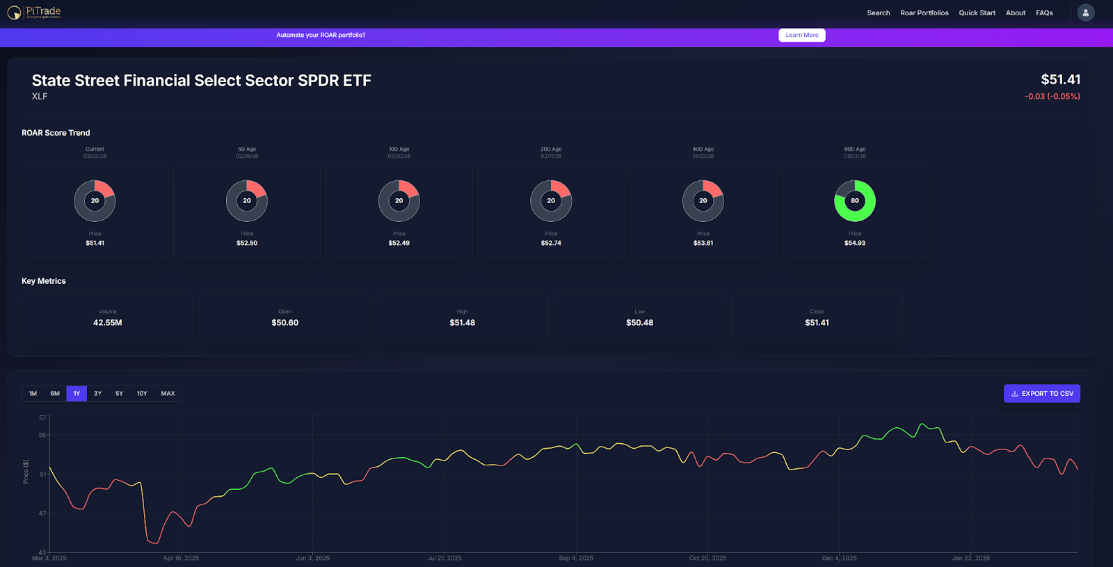Click the High value $51.48

pyautogui.click(x=463, y=323)
